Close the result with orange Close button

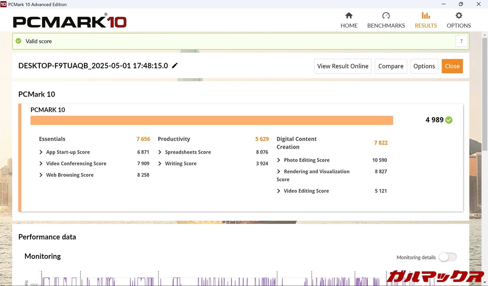452,66
